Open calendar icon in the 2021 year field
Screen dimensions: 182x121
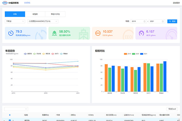[163, 21]
